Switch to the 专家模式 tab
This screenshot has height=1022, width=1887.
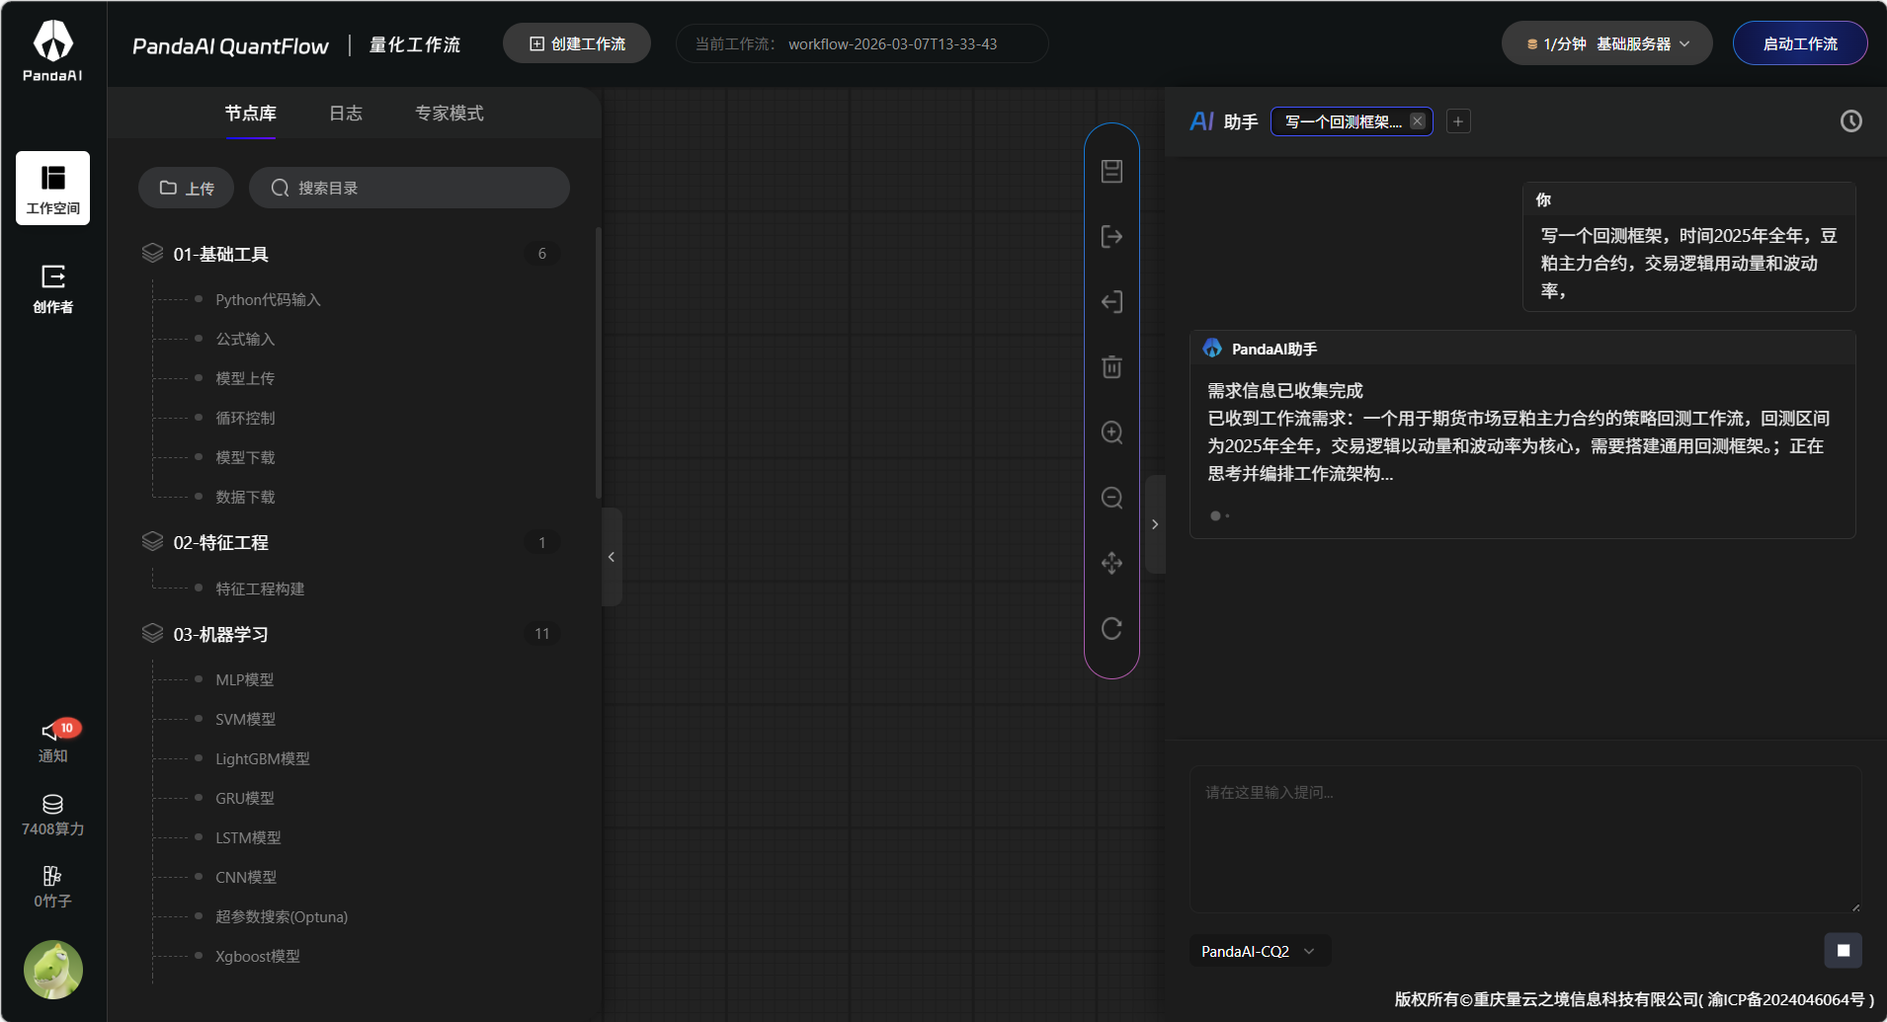(450, 114)
